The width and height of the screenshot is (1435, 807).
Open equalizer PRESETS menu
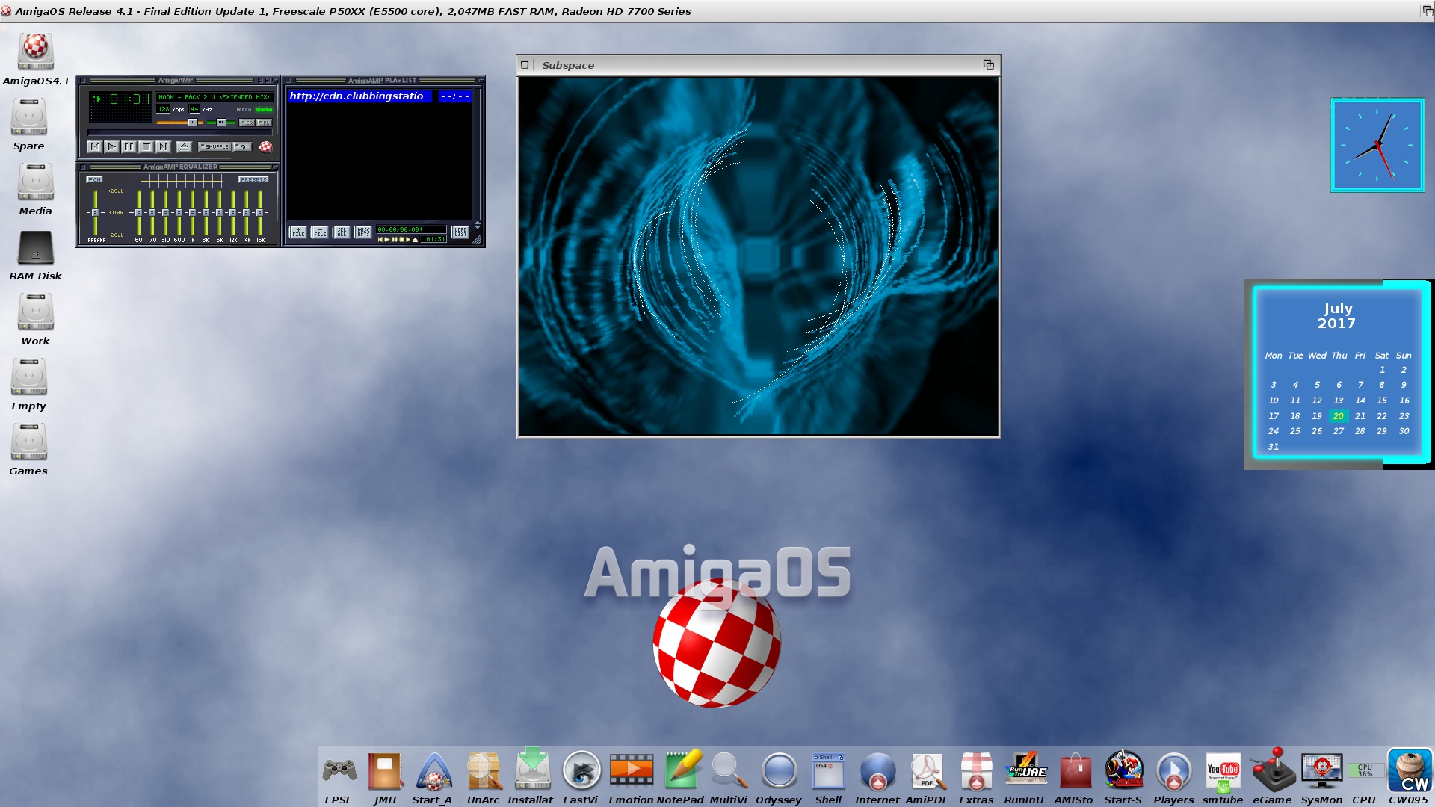(x=253, y=179)
